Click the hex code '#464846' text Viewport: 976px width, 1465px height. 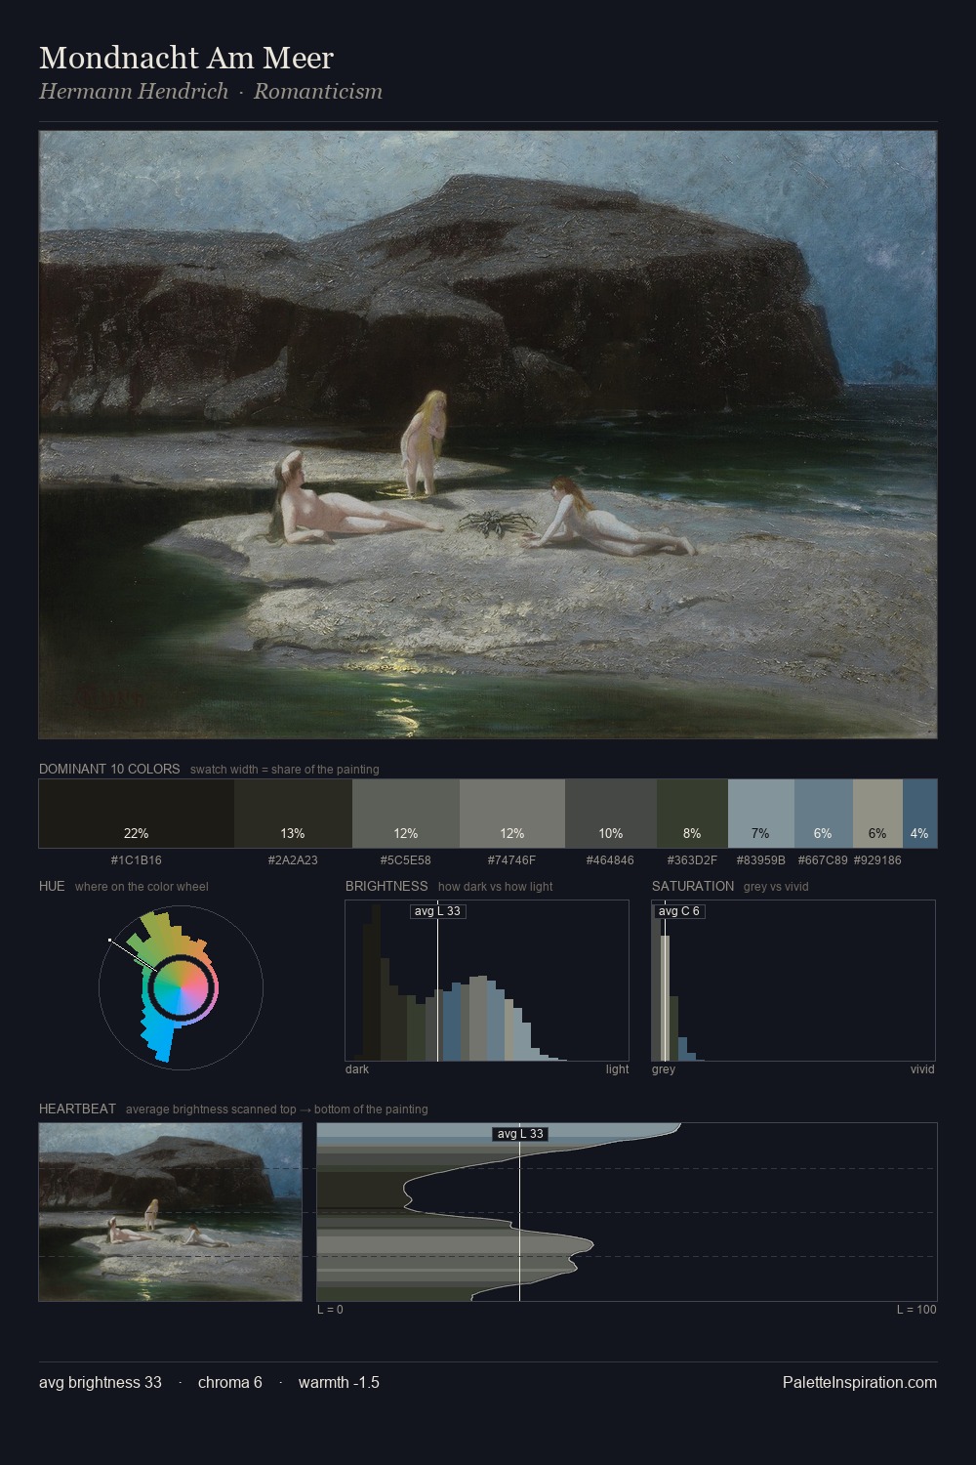[611, 860]
